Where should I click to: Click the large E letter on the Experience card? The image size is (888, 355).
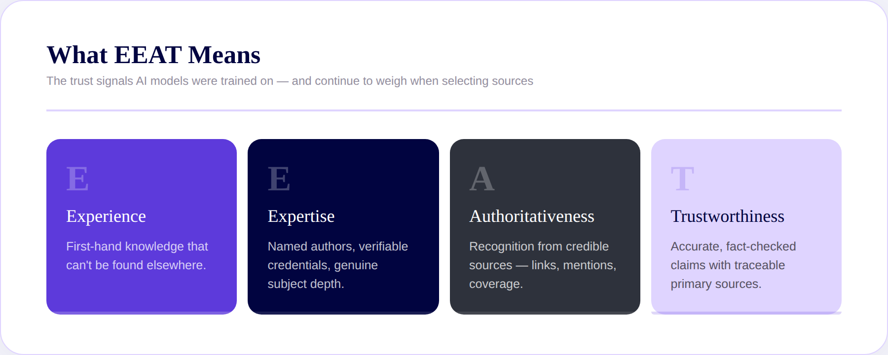point(77,178)
